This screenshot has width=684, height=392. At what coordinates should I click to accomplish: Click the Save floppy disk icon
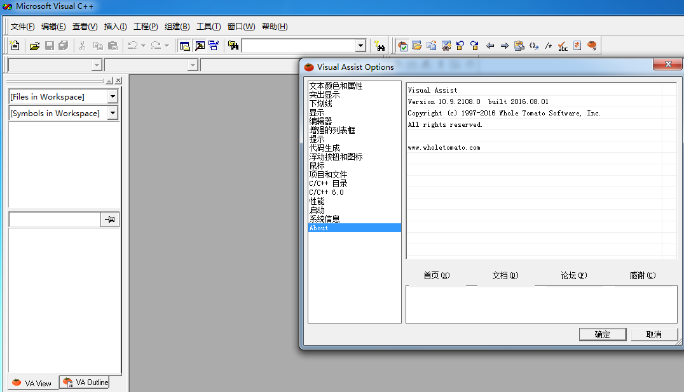click(x=50, y=46)
